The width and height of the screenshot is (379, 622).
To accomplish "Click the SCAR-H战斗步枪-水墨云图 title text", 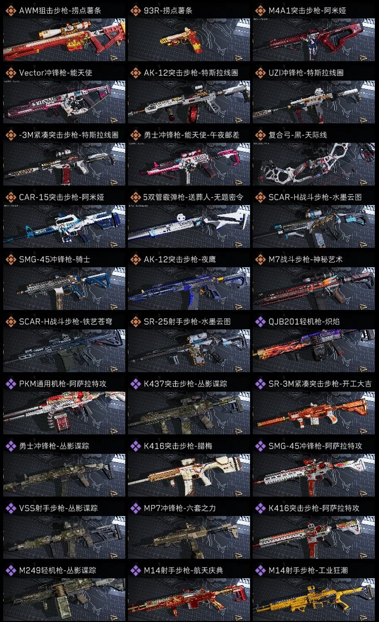I will [x=315, y=197].
